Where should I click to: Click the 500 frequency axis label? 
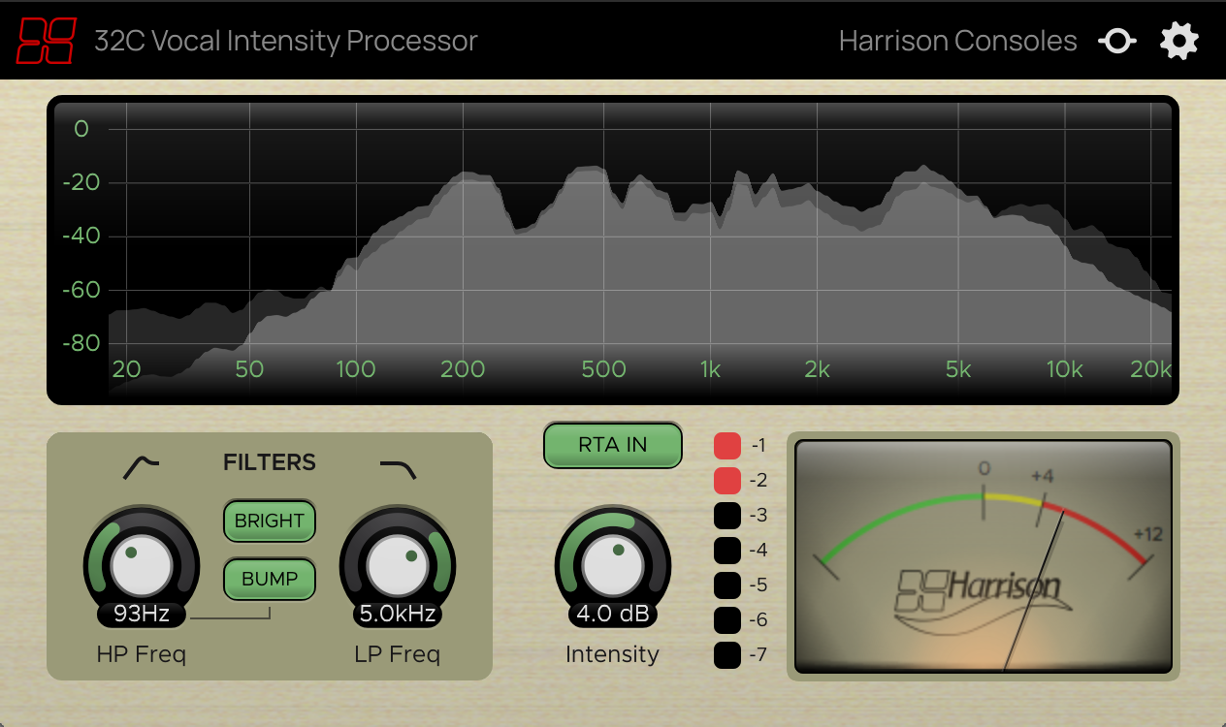coord(604,369)
